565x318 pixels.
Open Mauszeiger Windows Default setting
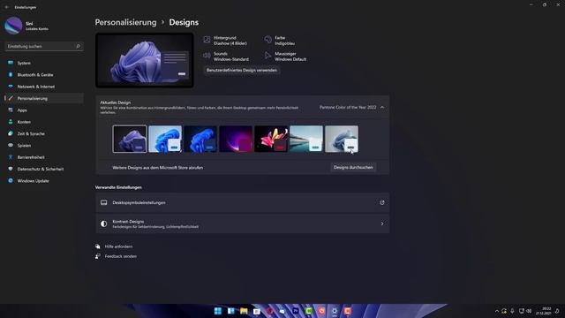pyautogui.click(x=285, y=57)
